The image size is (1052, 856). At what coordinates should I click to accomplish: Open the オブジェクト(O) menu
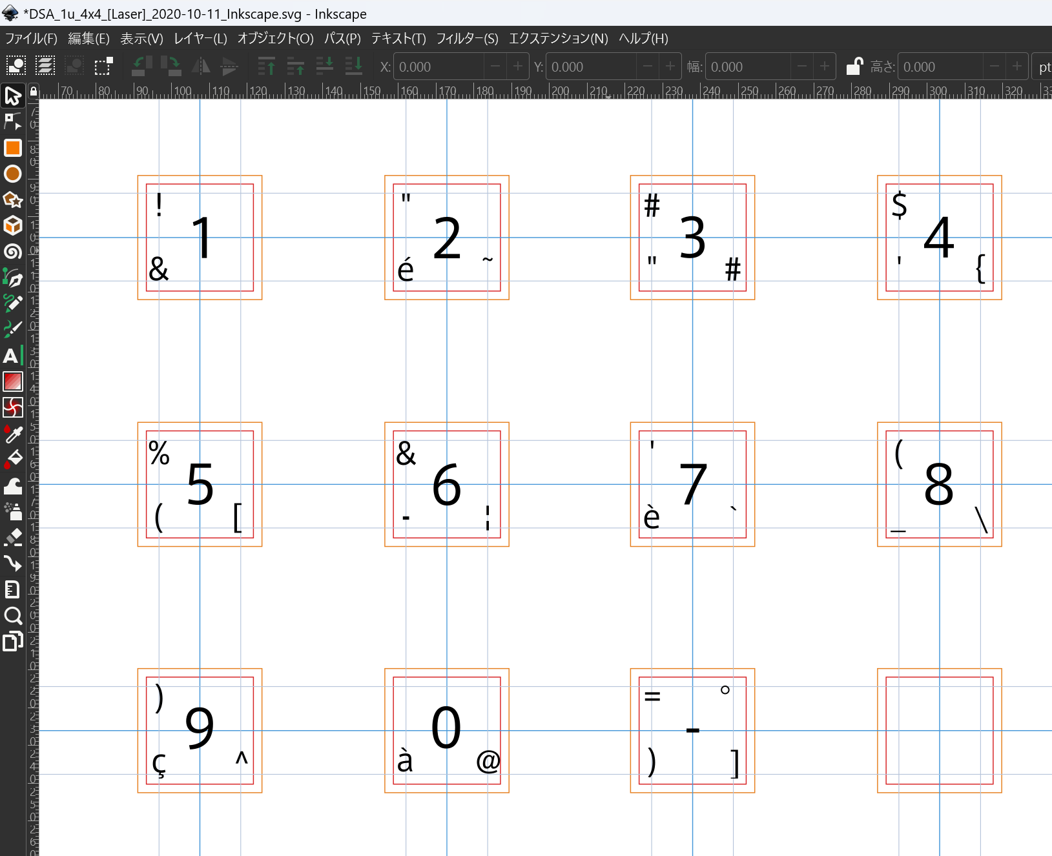click(276, 39)
